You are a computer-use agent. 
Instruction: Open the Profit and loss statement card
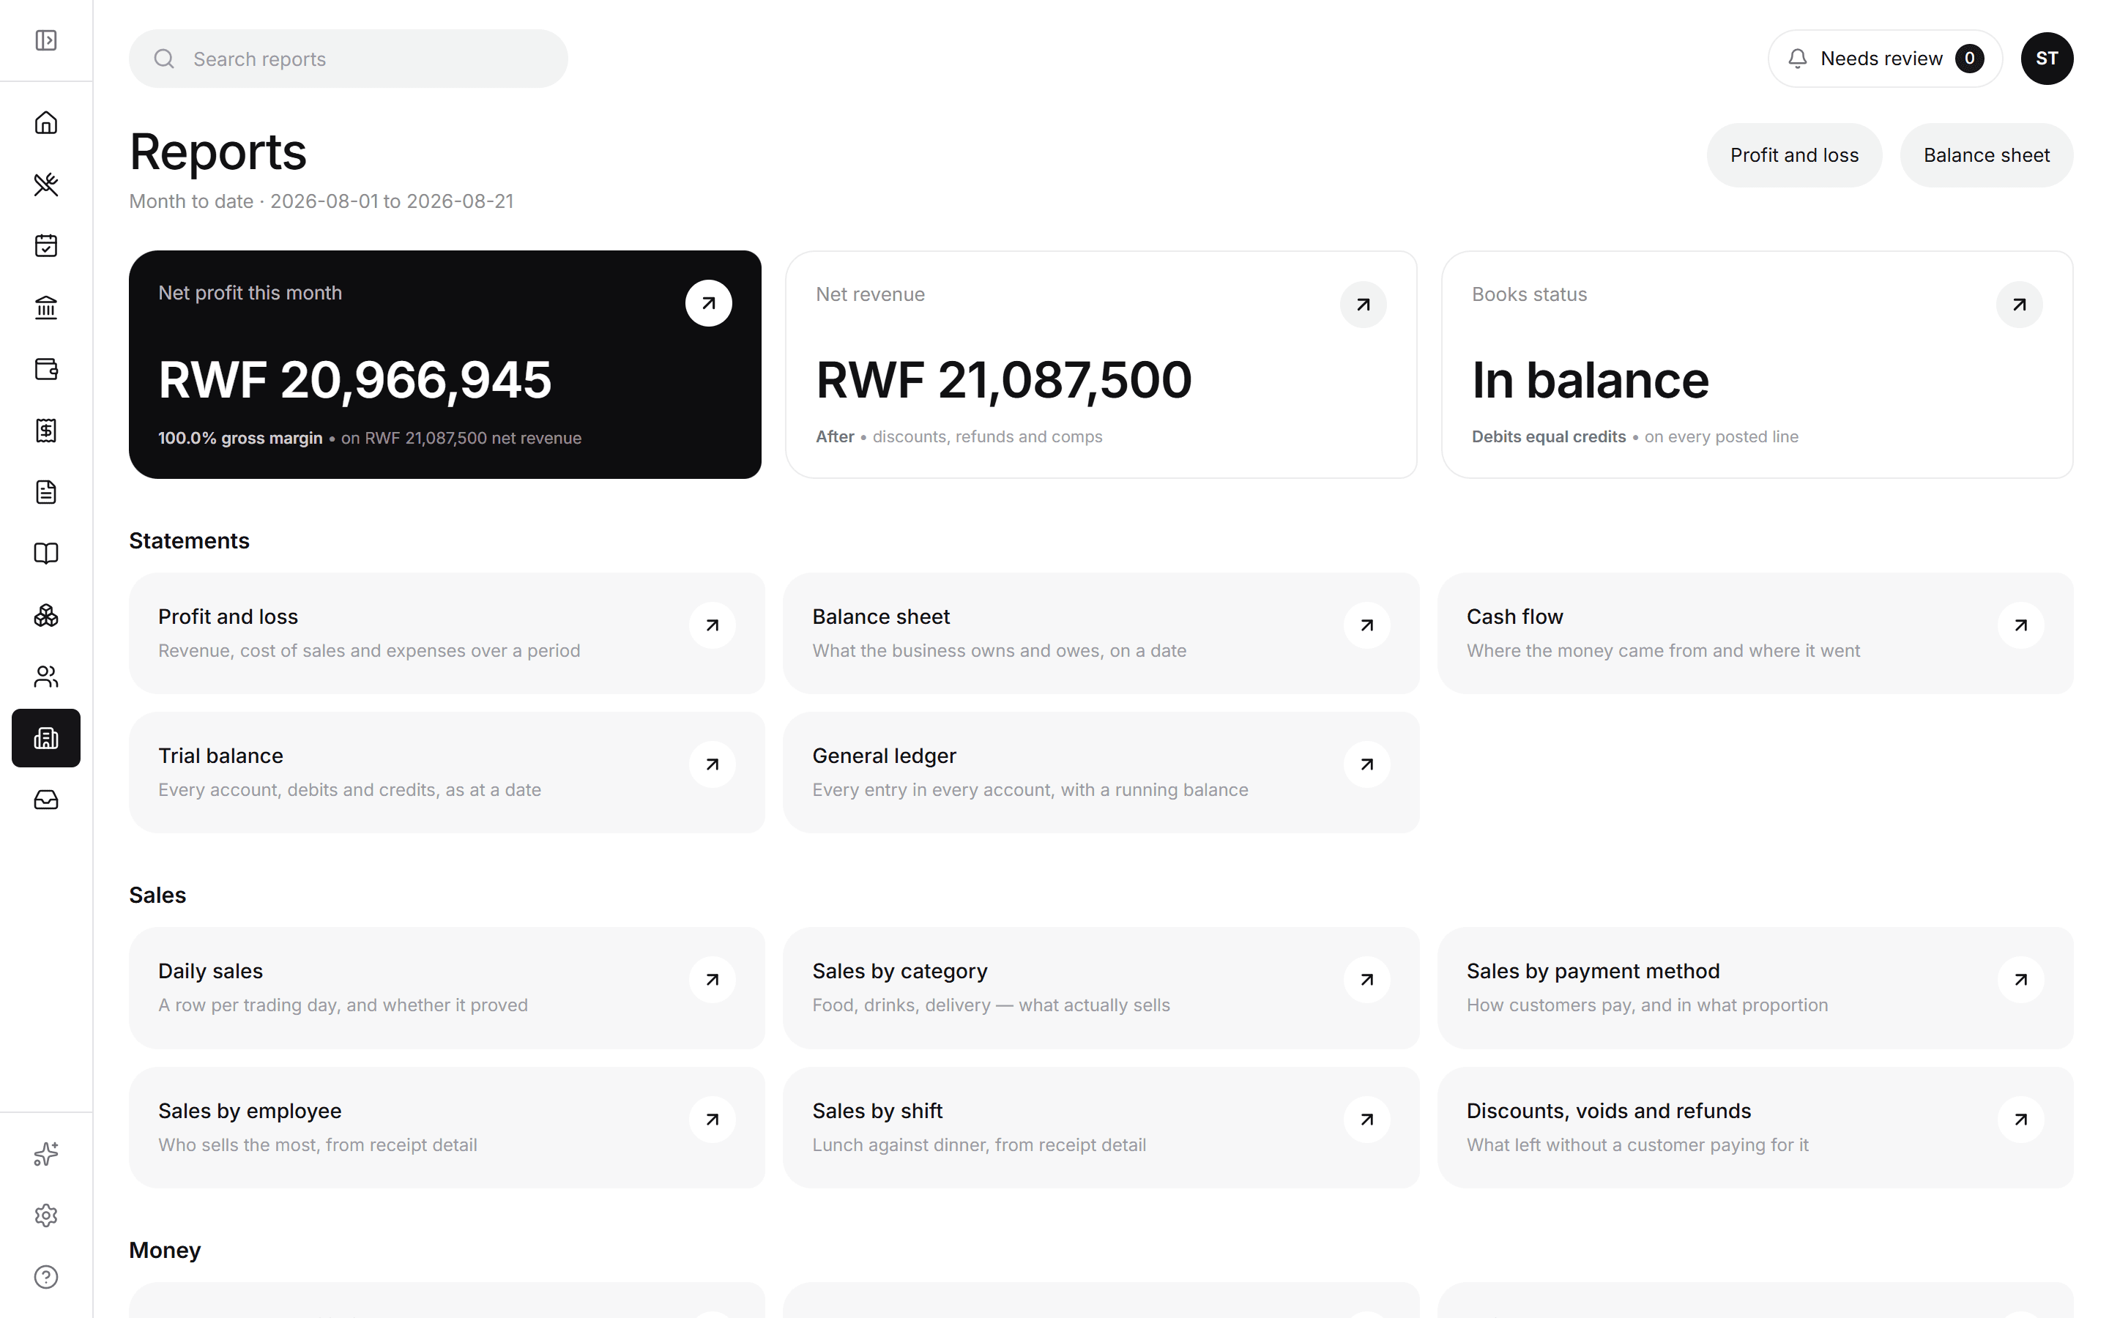pos(447,633)
